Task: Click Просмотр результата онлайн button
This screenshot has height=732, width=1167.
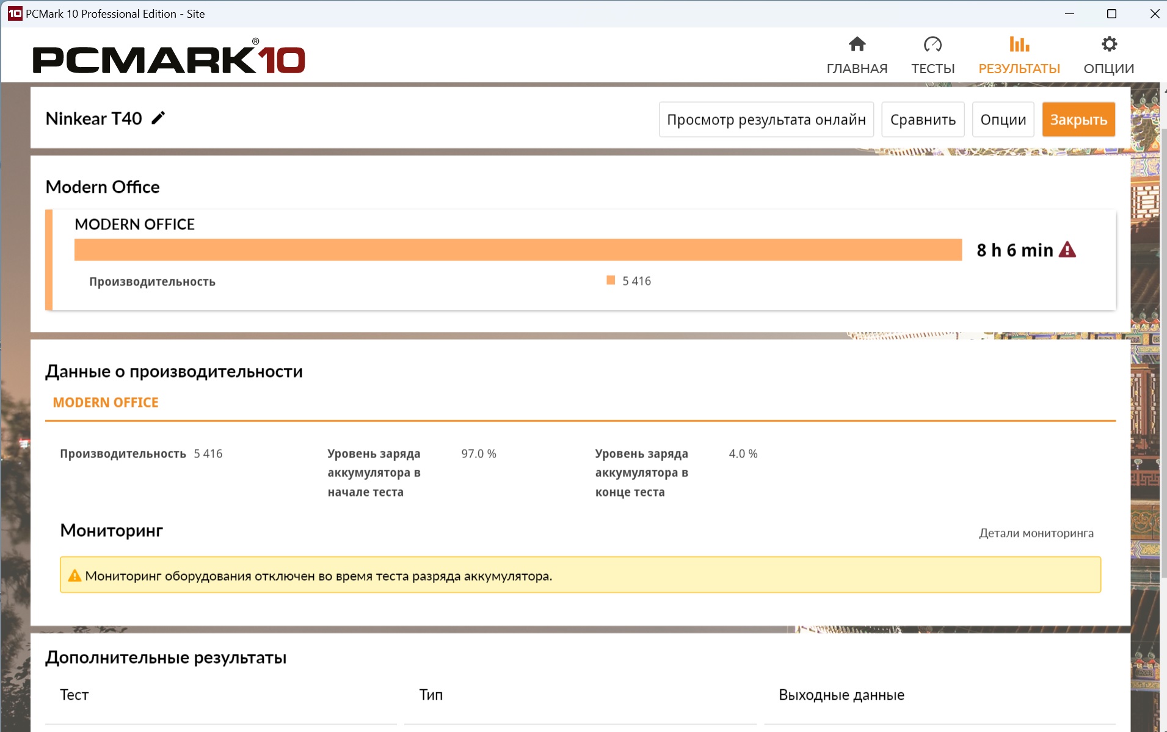Action: coord(766,120)
